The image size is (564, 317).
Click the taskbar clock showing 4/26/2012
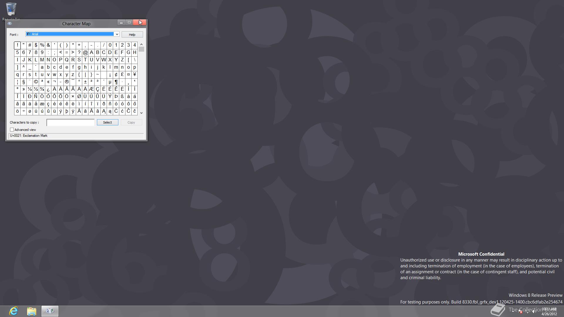click(x=549, y=311)
